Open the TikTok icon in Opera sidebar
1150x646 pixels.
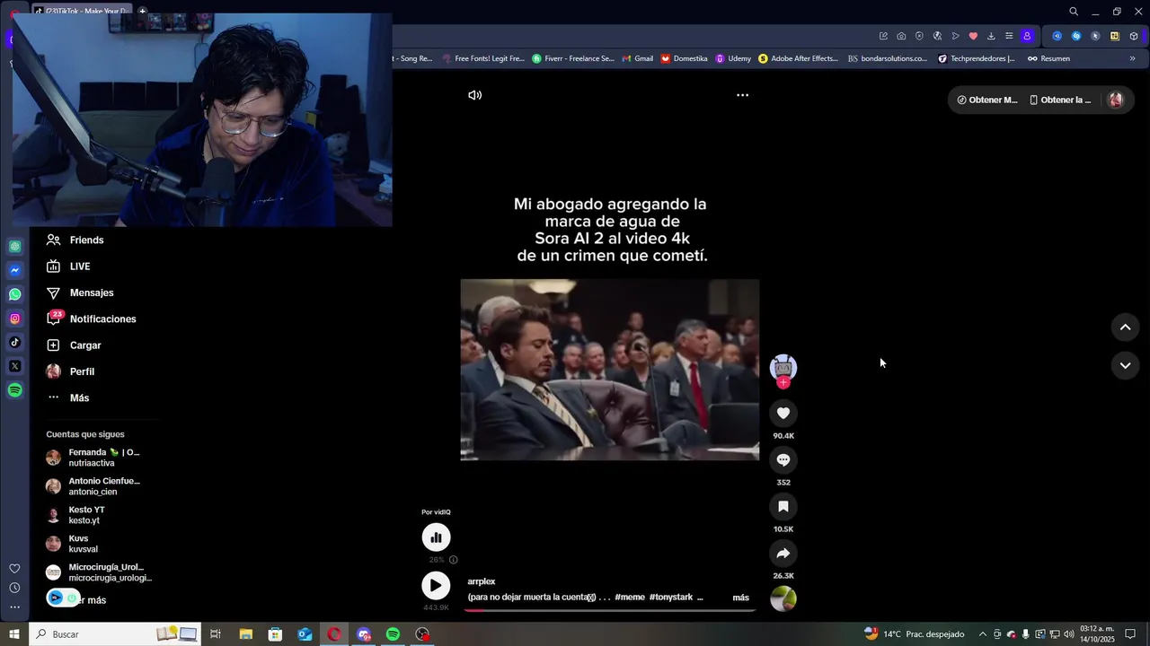pos(15,342)
